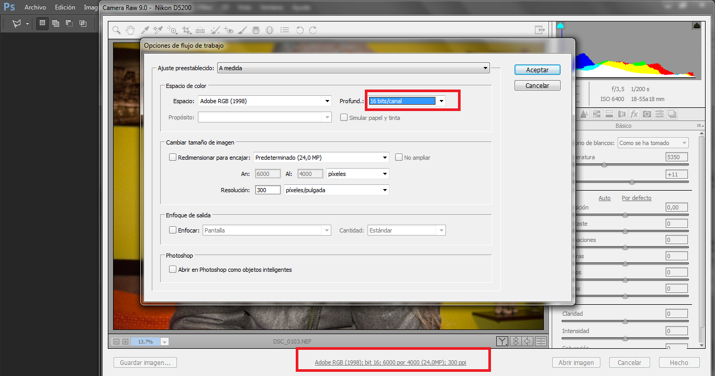The height and width of the screenshot is (376, 715).
Task: Open the Snapshots panel icon
Action: [x=672, y=114]
